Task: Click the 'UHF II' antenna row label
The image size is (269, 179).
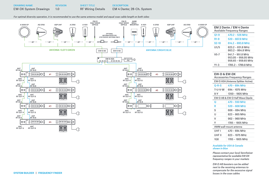Action: 218,135
